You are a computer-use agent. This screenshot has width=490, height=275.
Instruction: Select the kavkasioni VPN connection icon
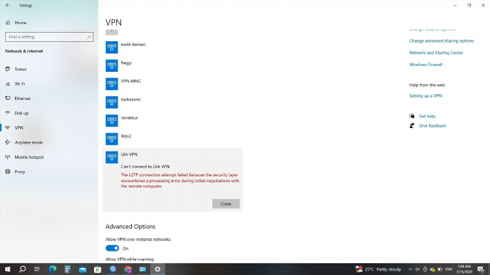tap(112, 102)
